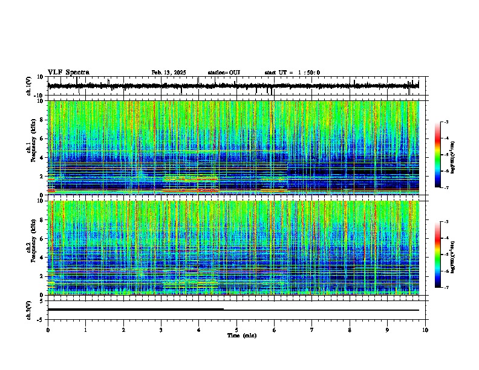Image resolution: width=479 pixels, height=370 pixels.
Task: Click time axis tick label "3"
Action: tap(161, 330)
